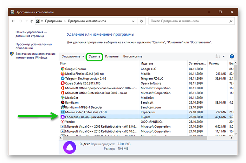Click 6,92 МБ size cell
This screenshot has width=246, height=163.
coord(220,126)
